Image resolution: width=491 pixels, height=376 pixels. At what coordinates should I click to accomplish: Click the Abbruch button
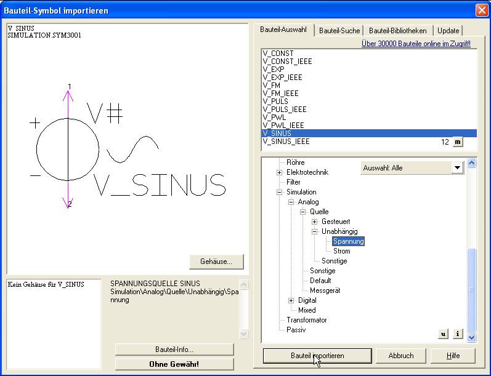point(401,356)
